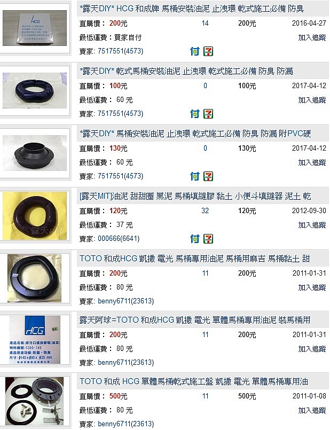Click the 7-Eleven icon on 130元 PVC listing
The width and height of the screenshot is (330, 430).
pyautogui.click(x=208, y=176)
